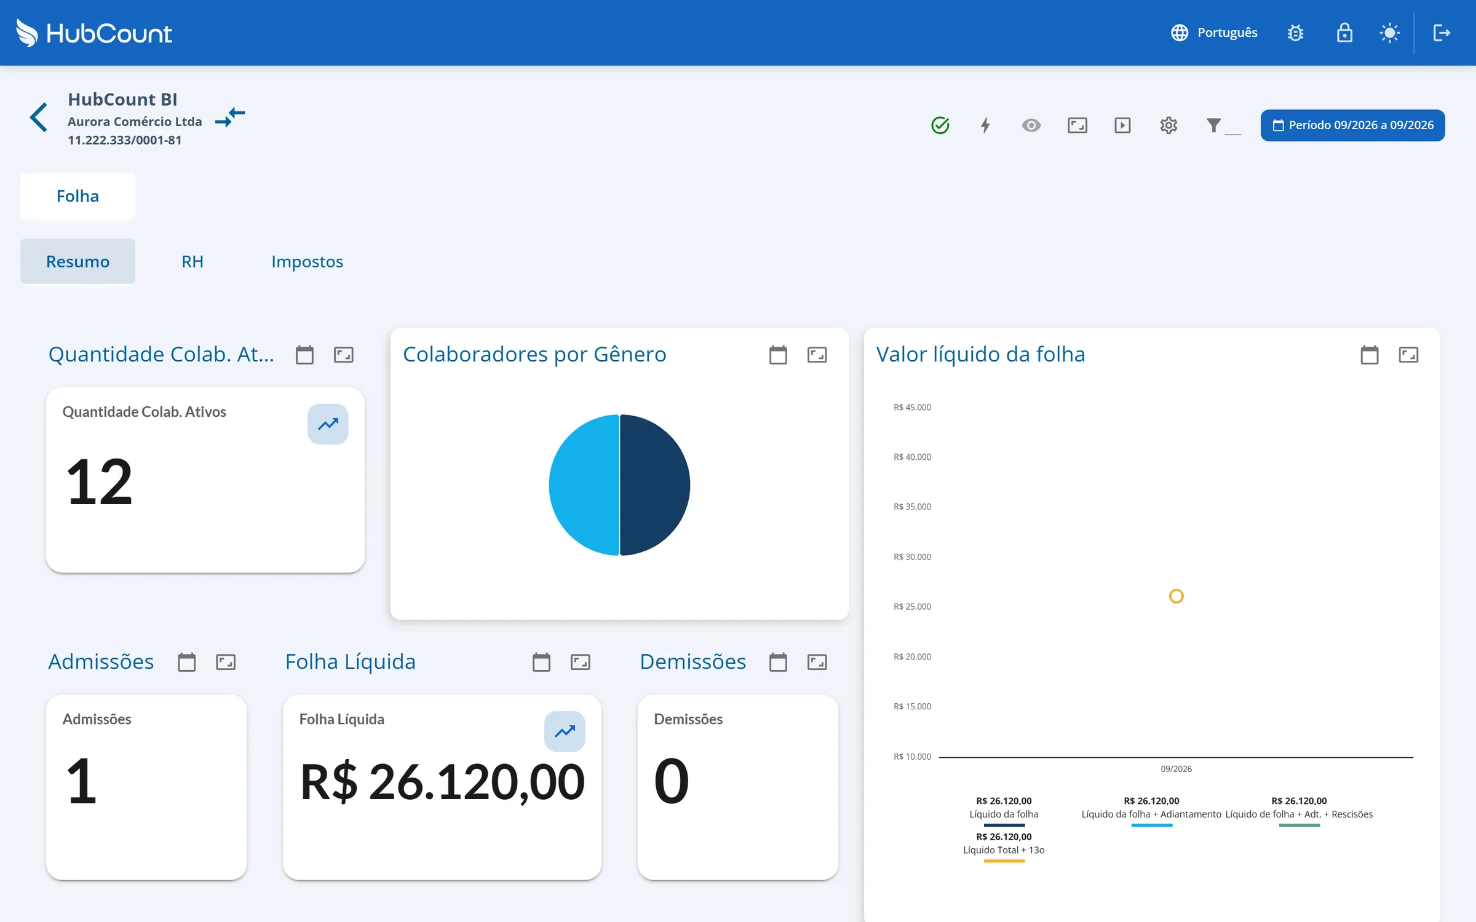Open the filter funnel icon
This screenshot has width=1476, height=922.
tap(1213, 125)
